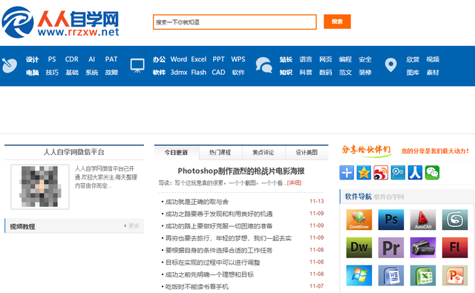Open the Word document icon

coord(391,275)
